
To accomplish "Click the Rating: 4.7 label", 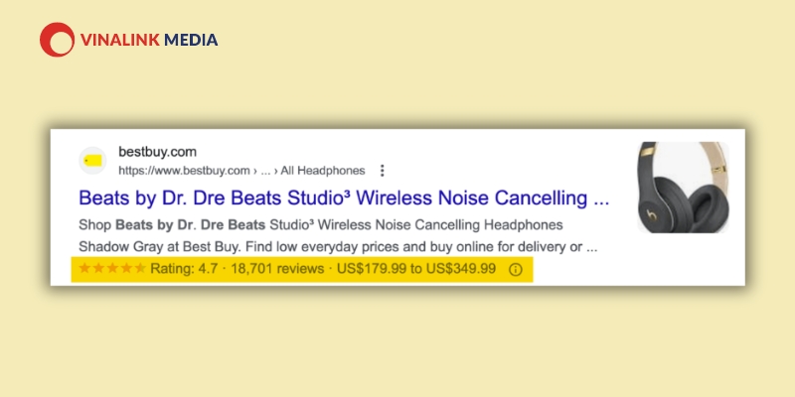I will [184, 268].
